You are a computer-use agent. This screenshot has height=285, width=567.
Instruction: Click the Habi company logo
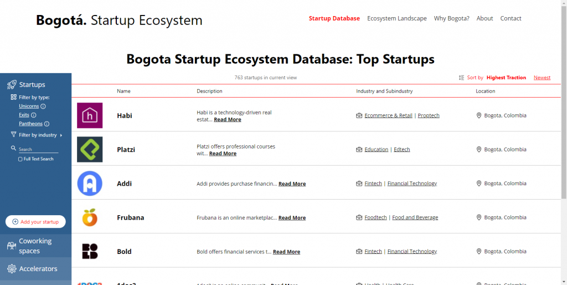tap(90, 115)
